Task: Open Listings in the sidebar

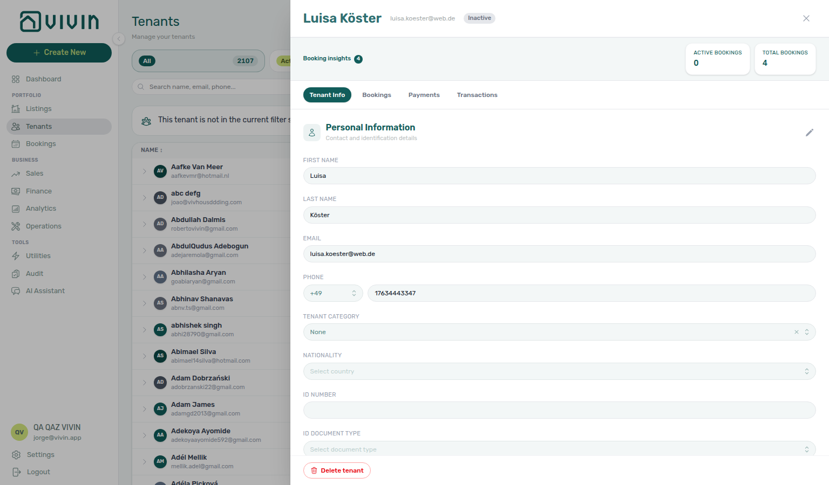Action: click(x=59, y=109)
